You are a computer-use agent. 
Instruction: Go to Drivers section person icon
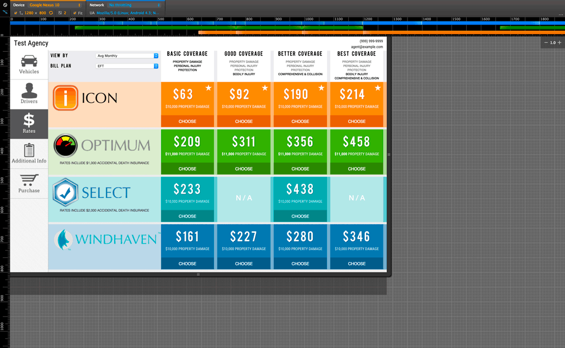click(29, 90)
